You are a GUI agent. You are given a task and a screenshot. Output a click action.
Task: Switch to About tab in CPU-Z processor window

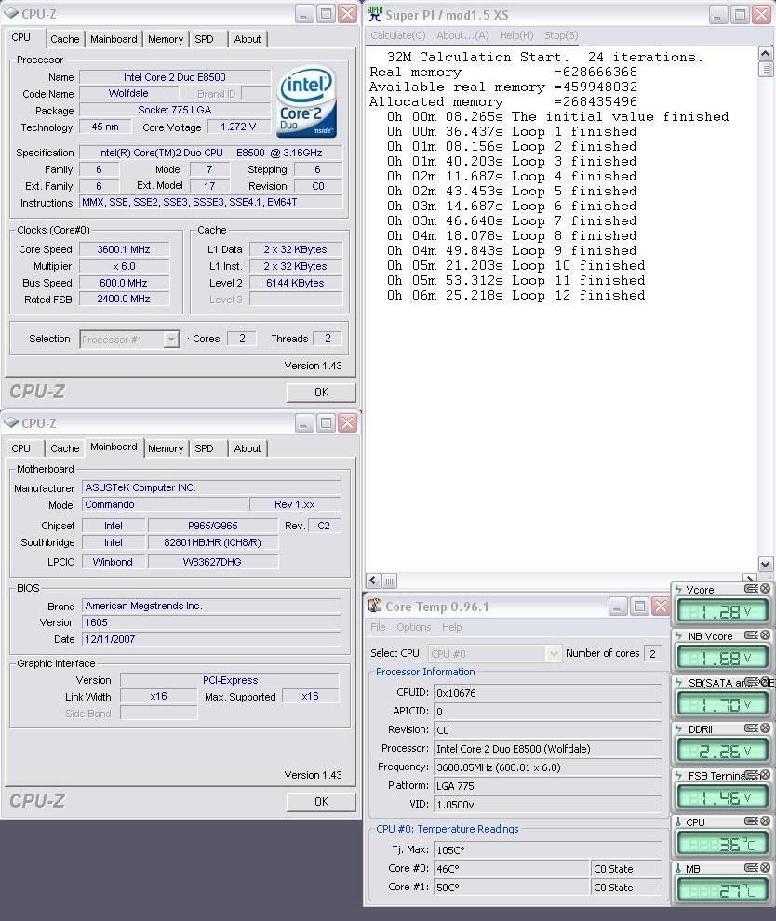(248, 39)
